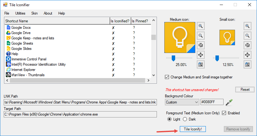This screenshot has width=257, height=136.
Task: Pick a background colour with the eyedropper
Action: (x=229, y=102)
